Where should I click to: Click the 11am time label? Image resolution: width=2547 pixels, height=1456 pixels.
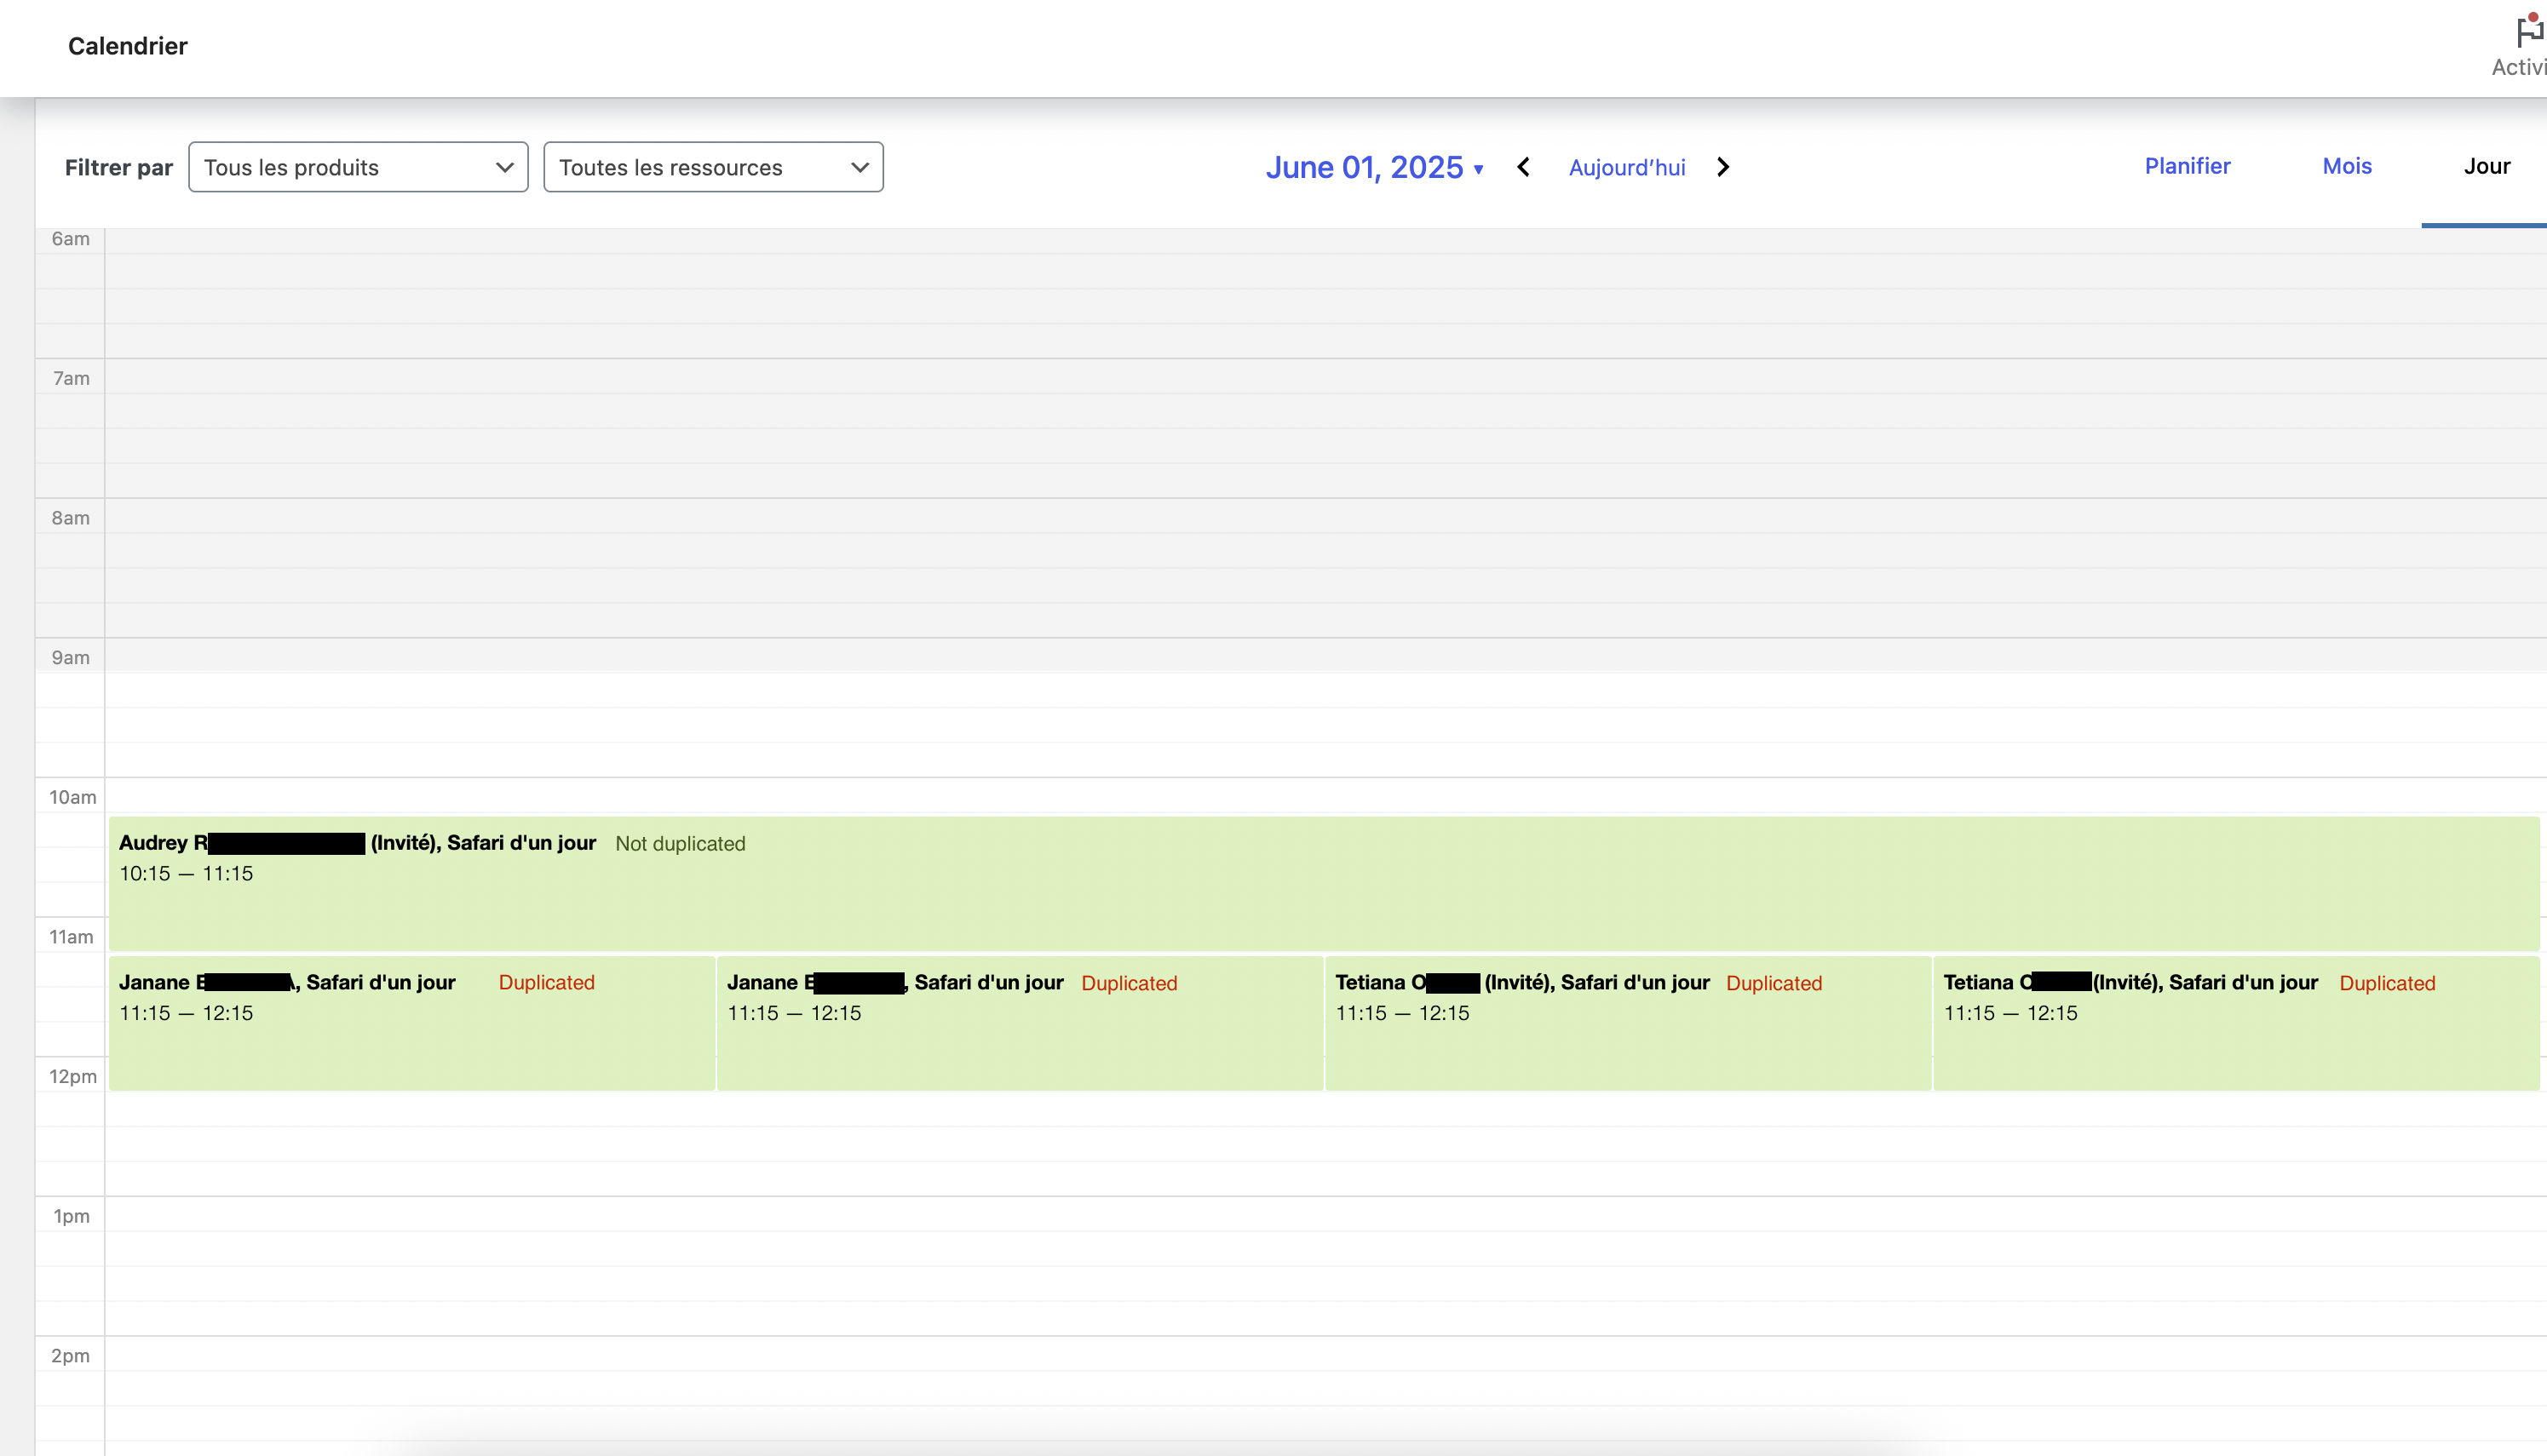coord(71,937)
